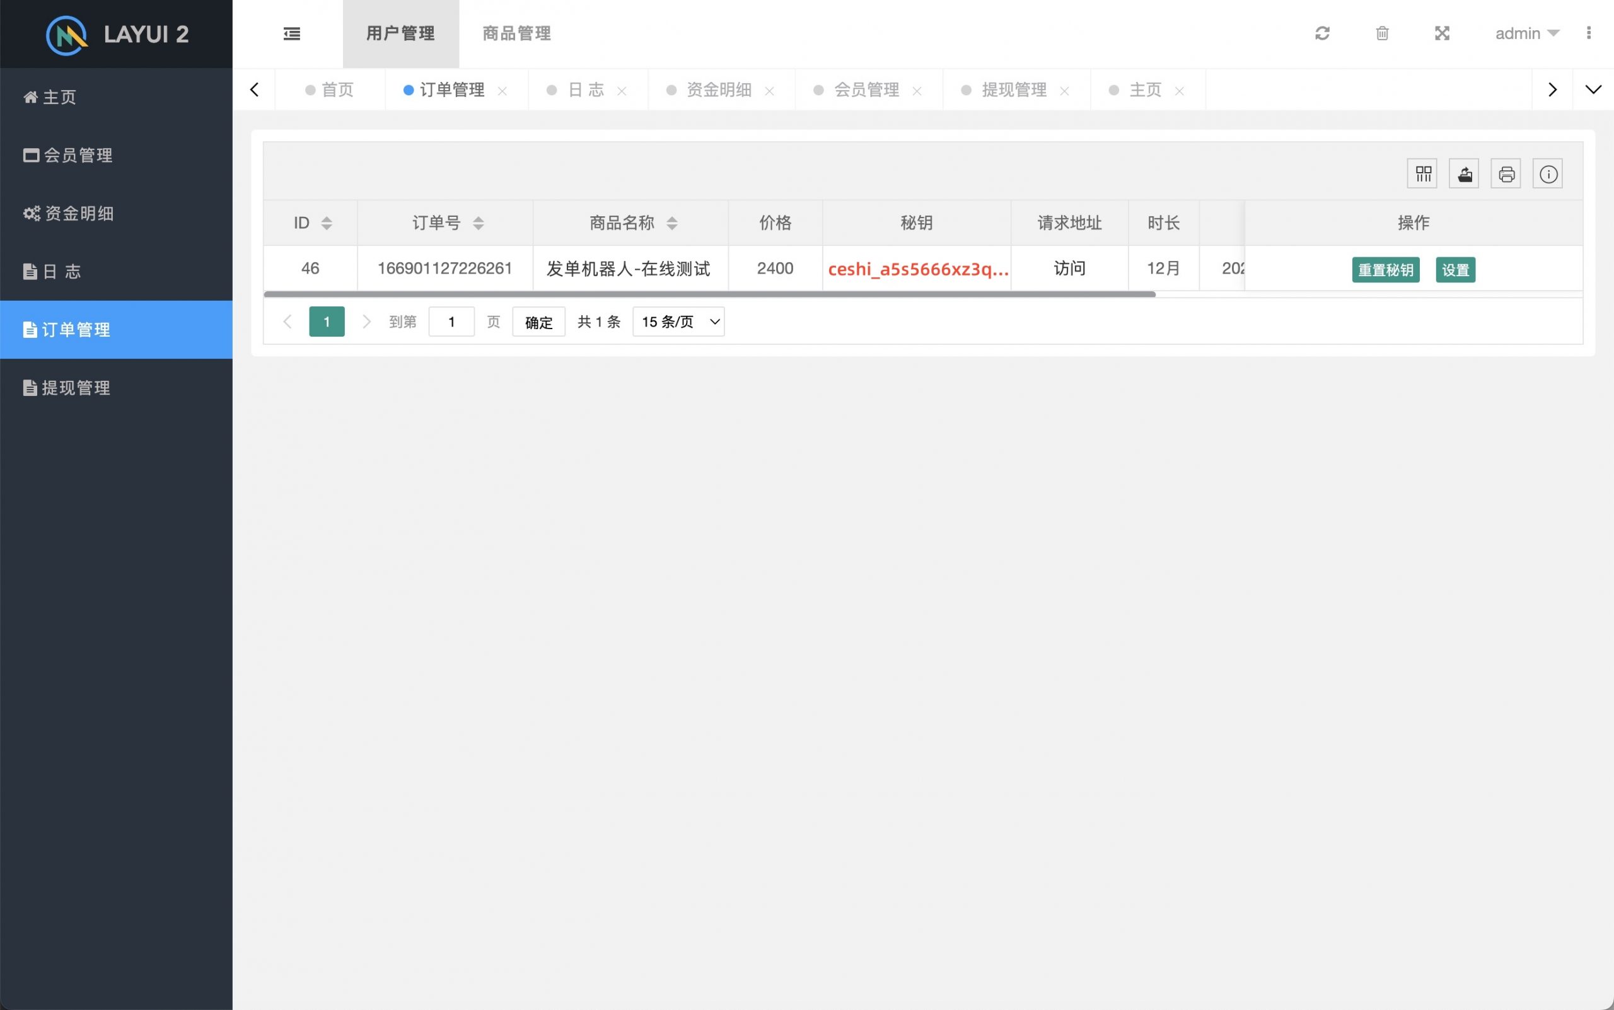1614x1010 pixels.
Task: Click the table export icon
Action: pos(1464,175)
